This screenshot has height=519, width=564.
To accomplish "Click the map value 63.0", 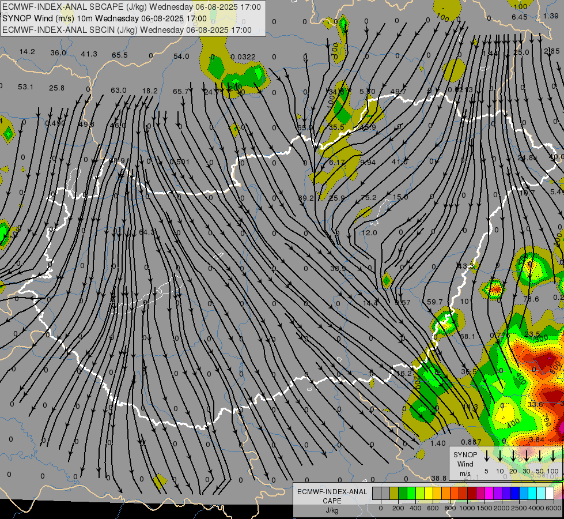I will pyautogui.click(x=118, y=90).
